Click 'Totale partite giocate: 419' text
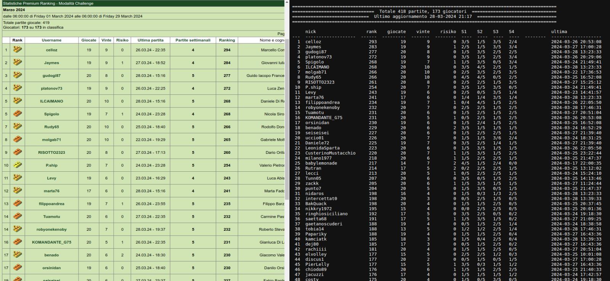610x281 pixels. point(26,23)
